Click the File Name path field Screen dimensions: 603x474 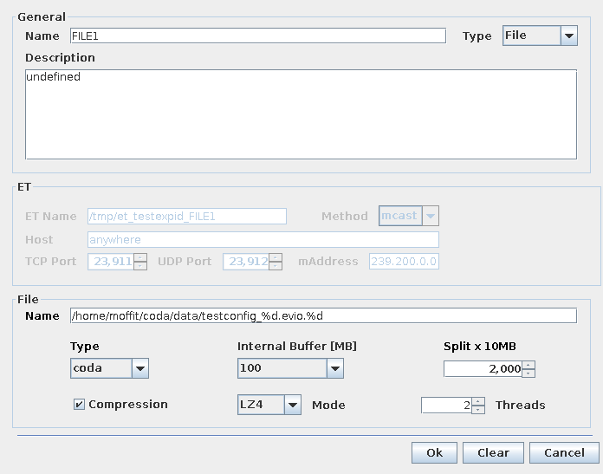coord(322,315)
